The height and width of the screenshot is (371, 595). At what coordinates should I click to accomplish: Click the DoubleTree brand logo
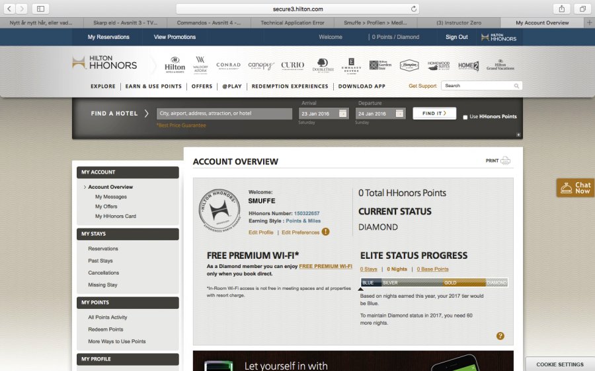click(321, 65)
